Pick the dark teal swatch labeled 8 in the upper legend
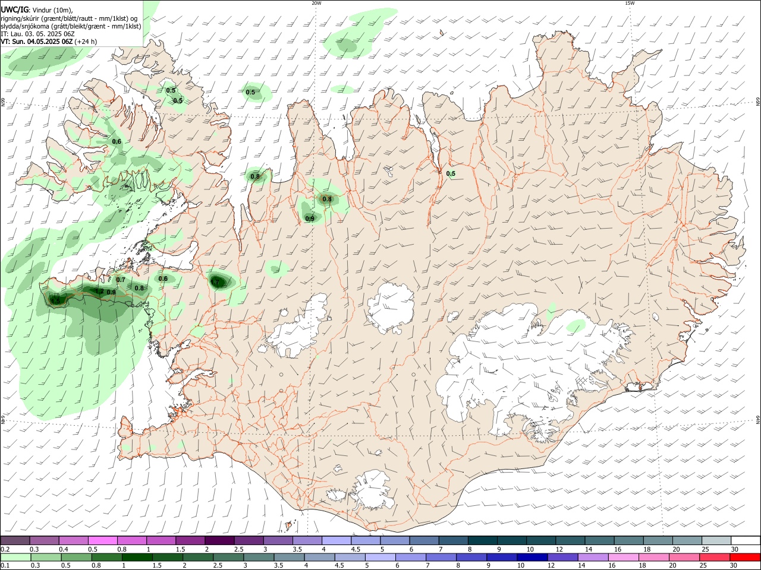This screenshot has height=570, width=761. pyautogui.click(x=483, y=541)
